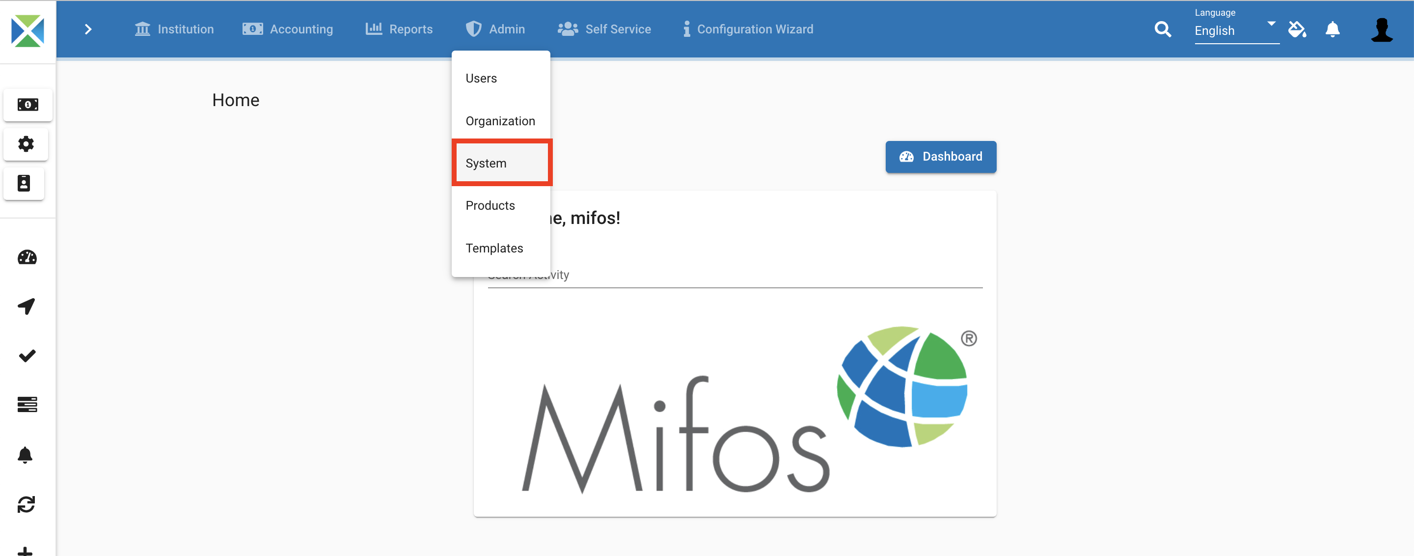Click the navigation arrow sidebar icon
This screenshot has width=1414, height=556.
[x=27, y=306]
